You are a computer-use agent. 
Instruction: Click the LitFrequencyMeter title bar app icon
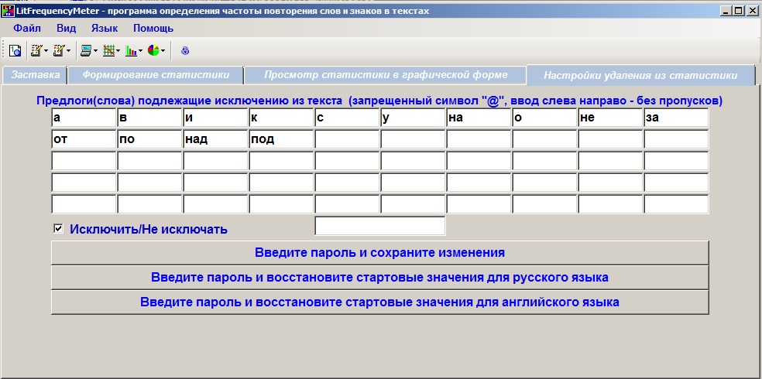(x=9, y=10)
